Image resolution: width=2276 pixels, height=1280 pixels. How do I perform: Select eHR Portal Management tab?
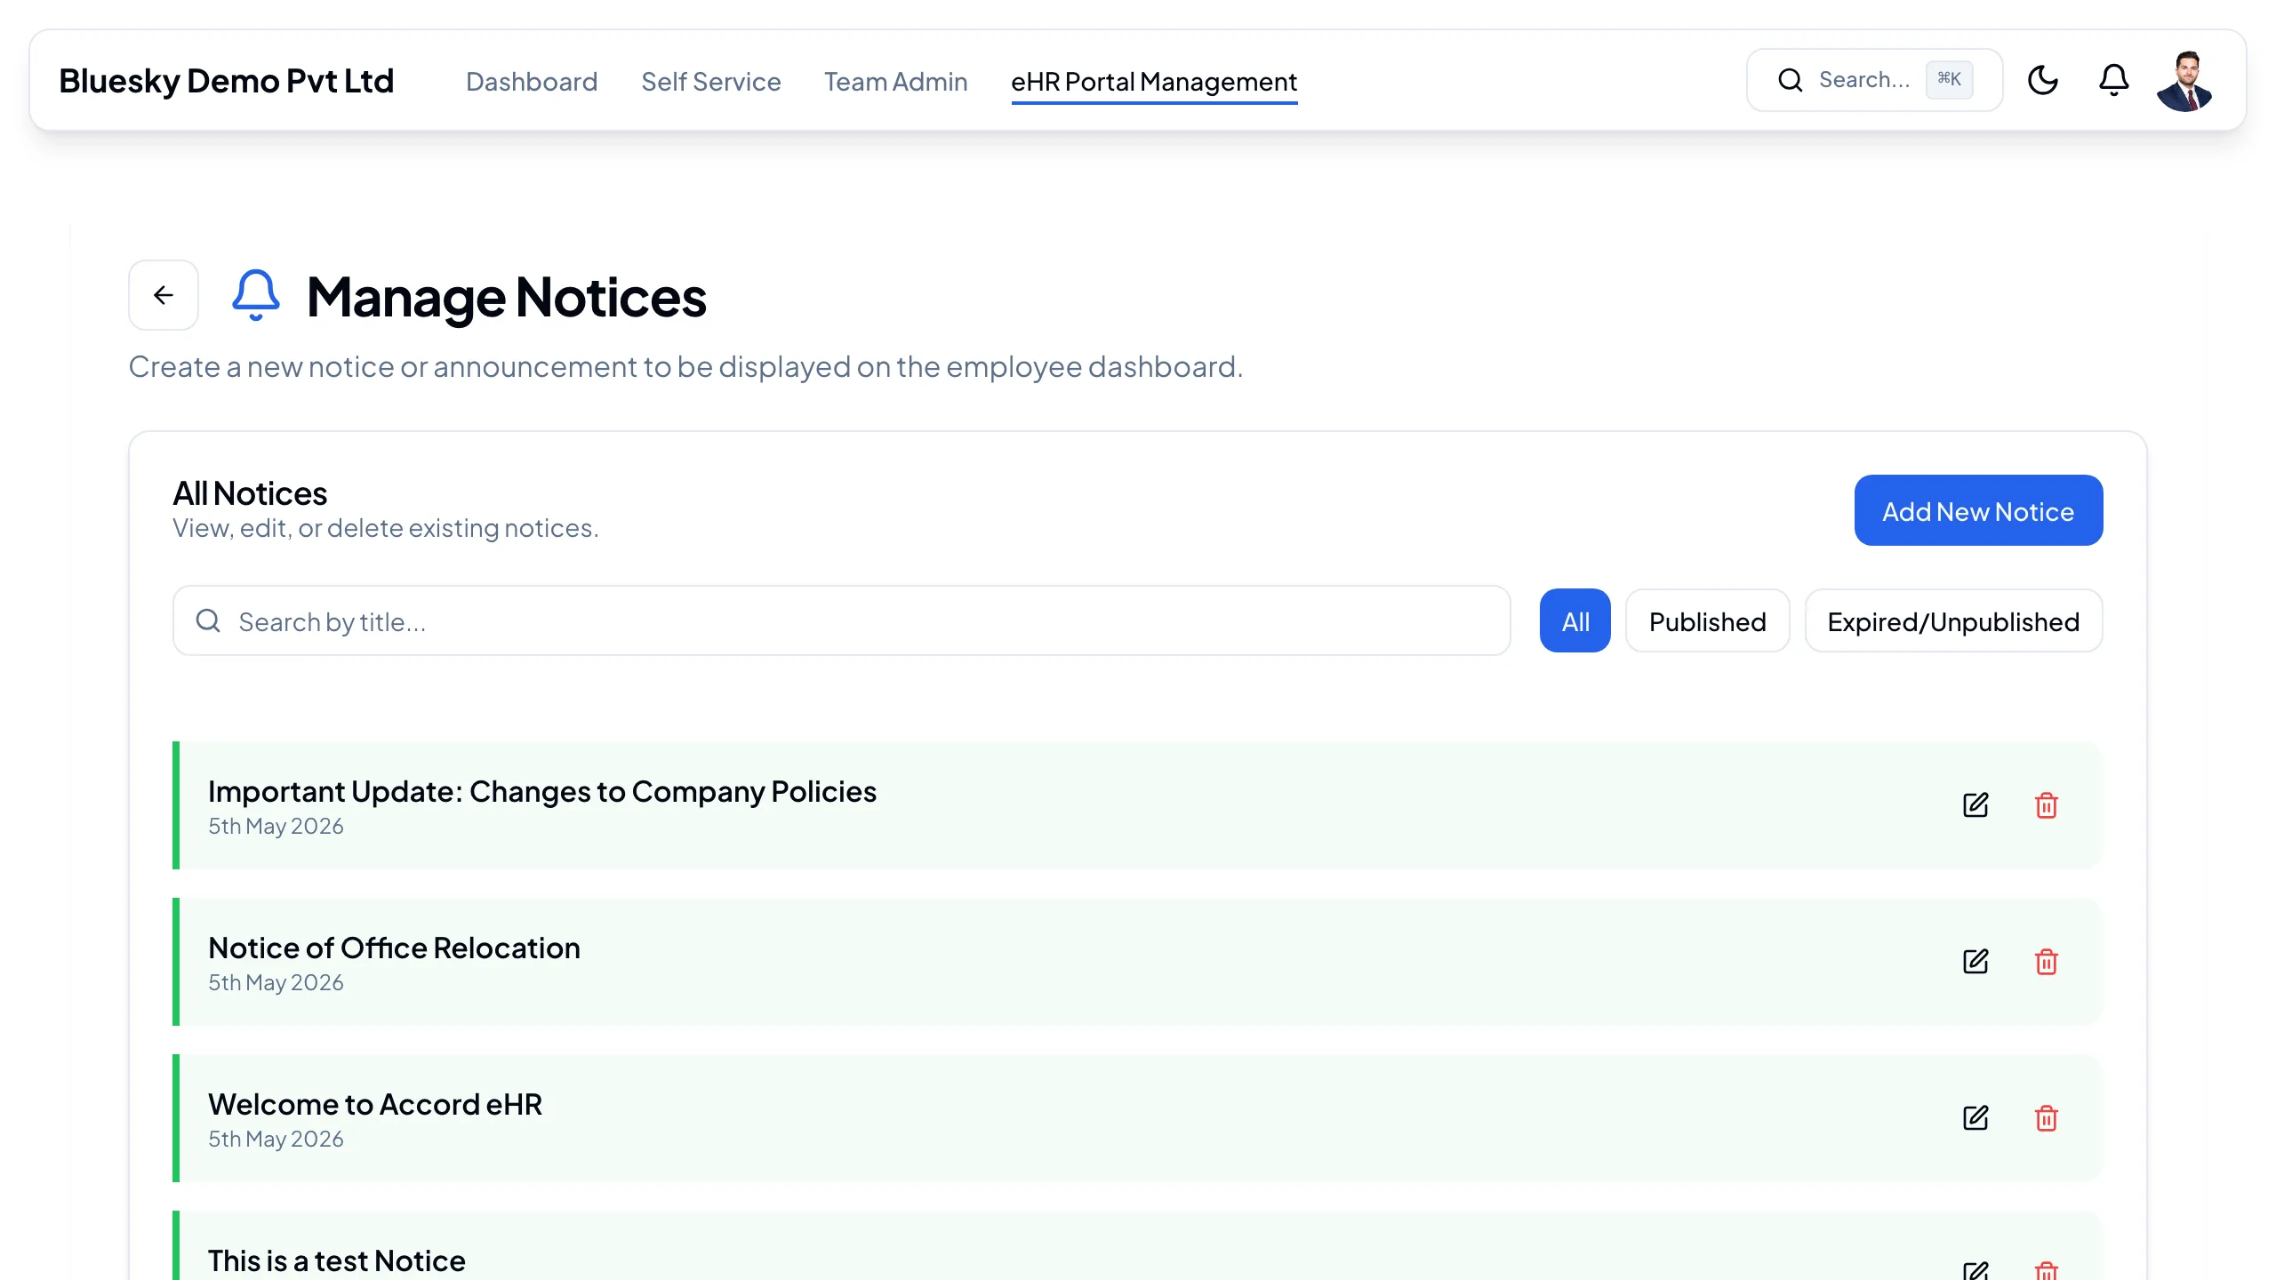click(1154, 82)
